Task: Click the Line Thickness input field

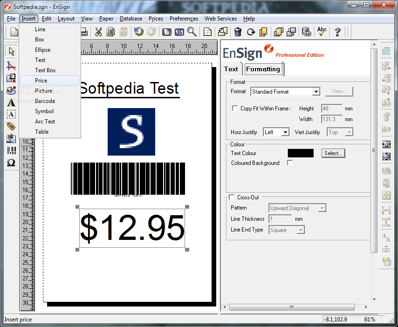Action: [x=280, y=219]
